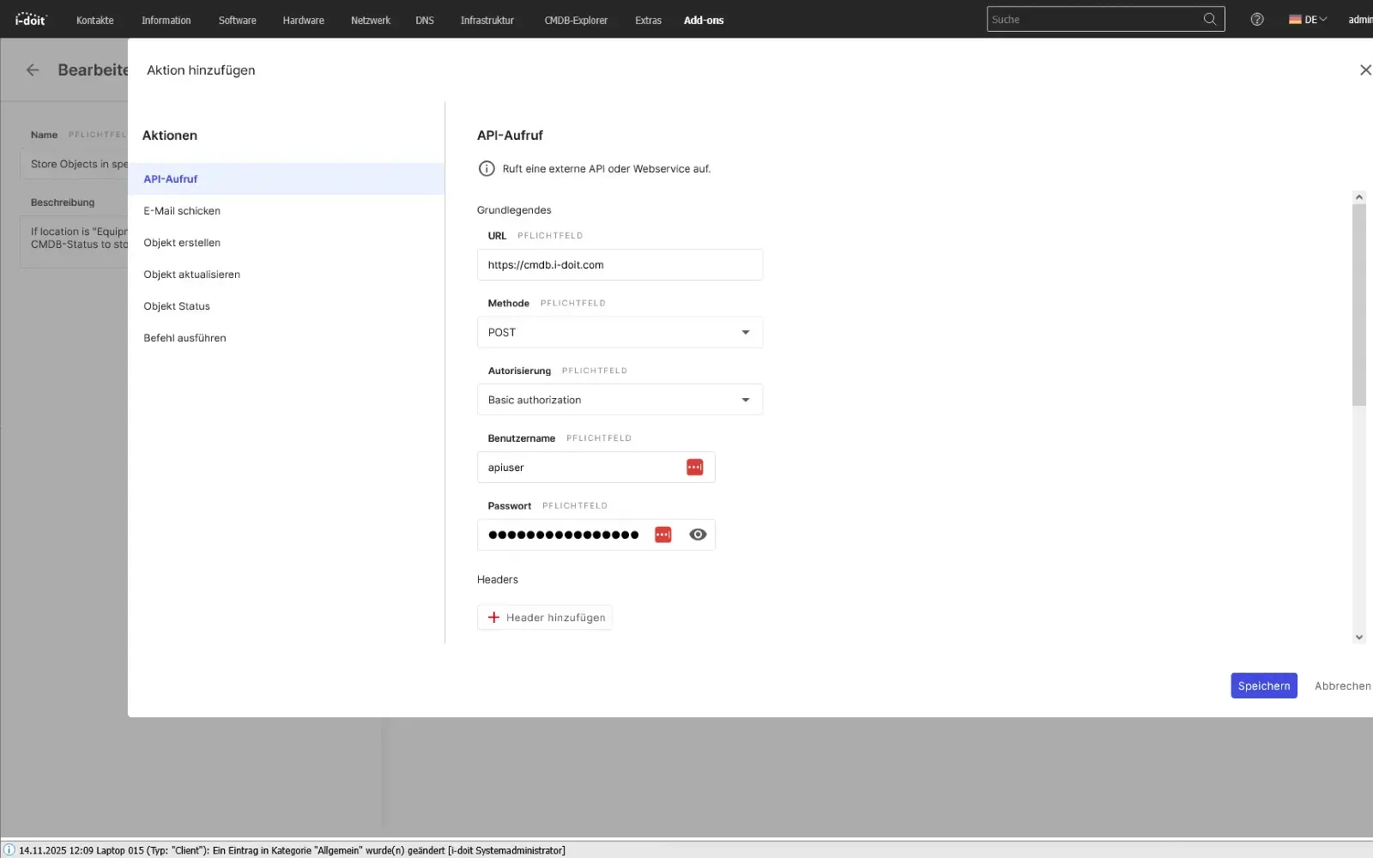Screen dimensions: 1373x858
Task: Select the E-Mail schicken action
Action: 182,210
